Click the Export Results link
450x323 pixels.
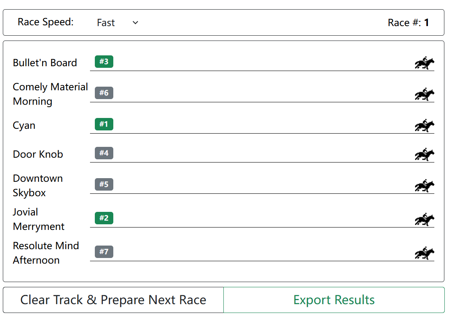(334, 300)
